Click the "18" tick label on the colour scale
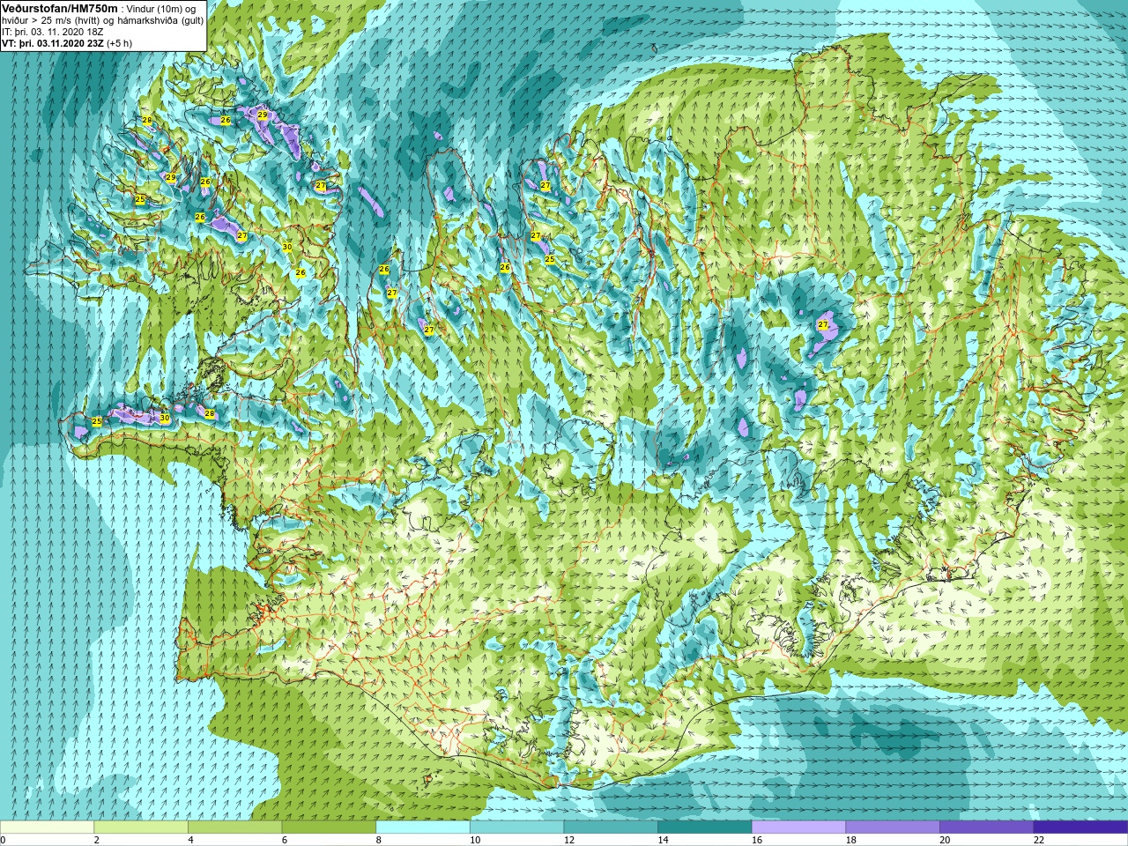This screenshot has height=846, width=1128. [x=851, y=840]
